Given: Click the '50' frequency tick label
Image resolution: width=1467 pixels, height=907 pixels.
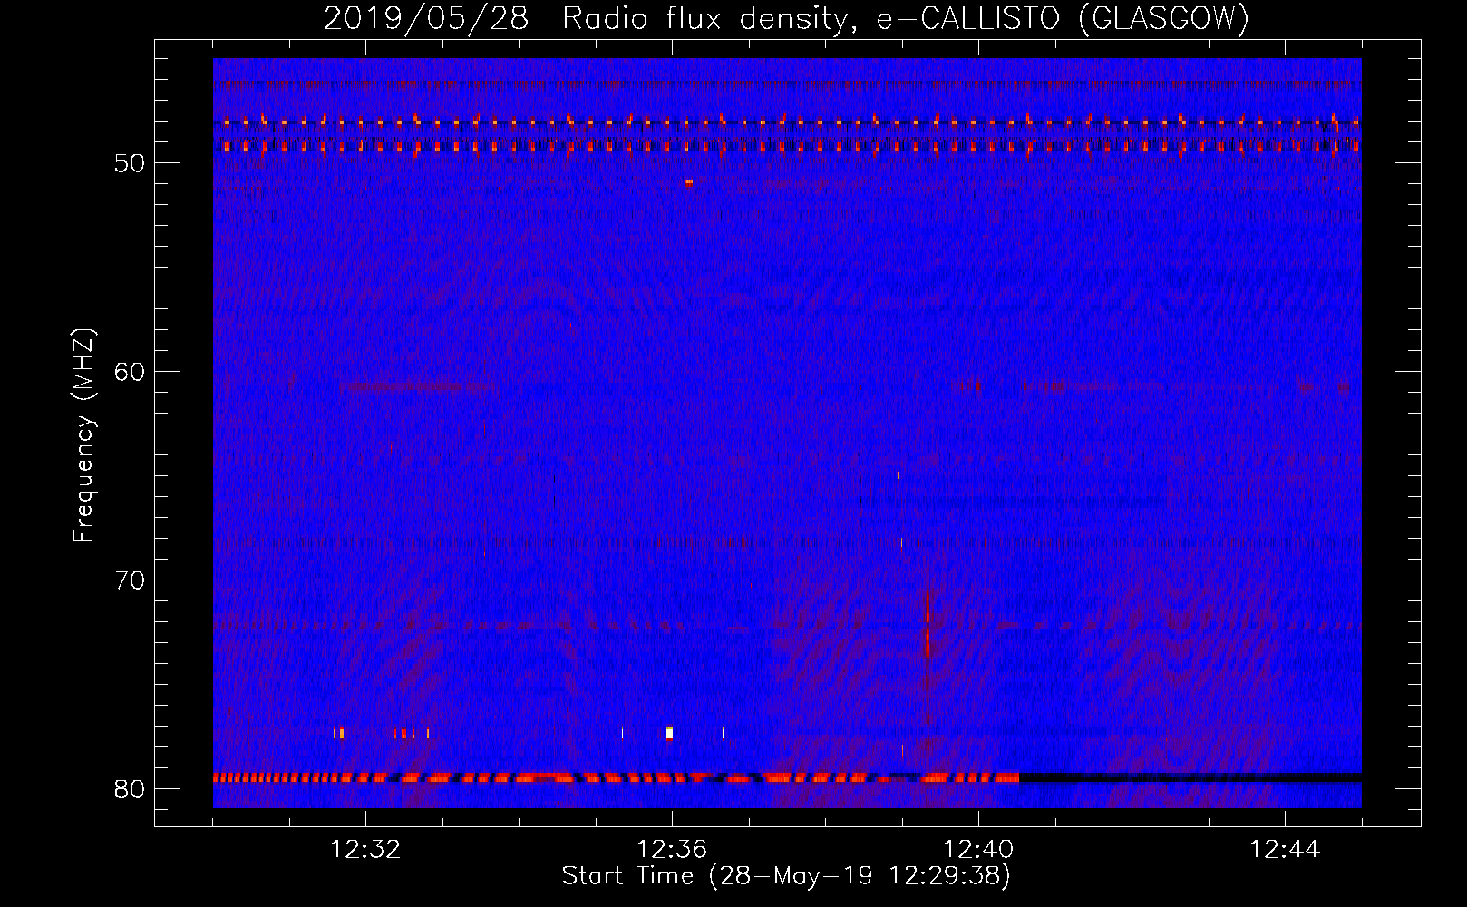Looking at the screenshot, I should (x=130, y=163).
